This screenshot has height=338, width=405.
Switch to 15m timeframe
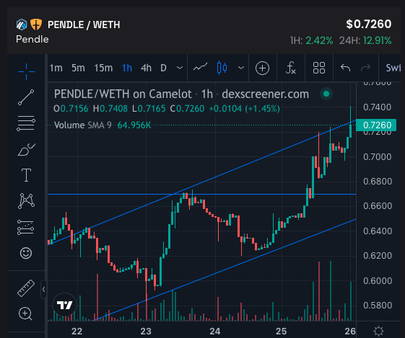coord(103,68)
